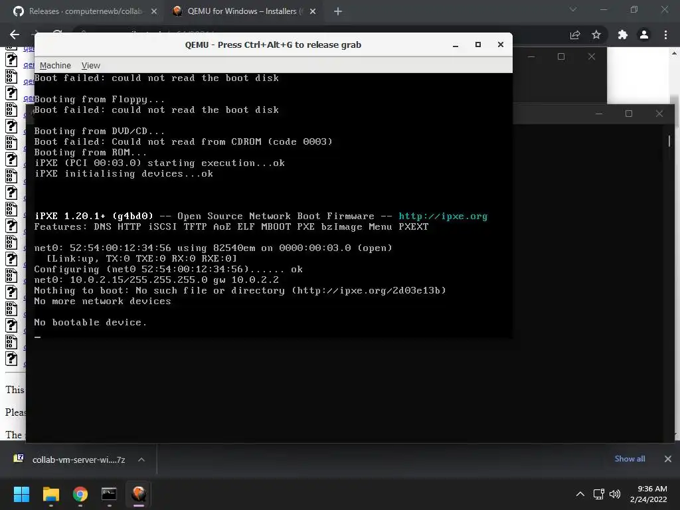Expand the collab-vm-server download options chevron
The height and width of the screenshot is (510, 680).
(x=141, y=460)
